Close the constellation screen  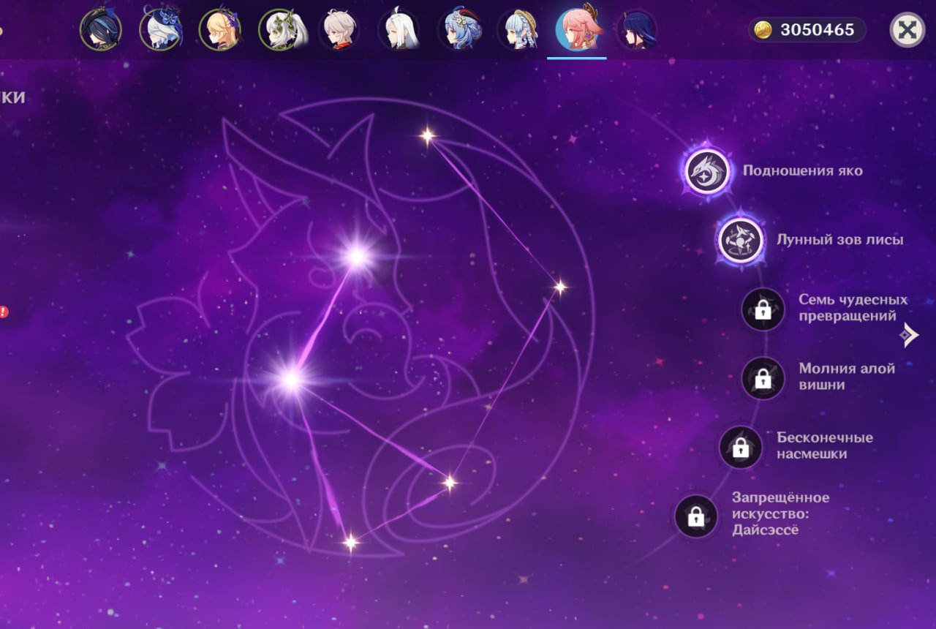click(x=907, y=30)
